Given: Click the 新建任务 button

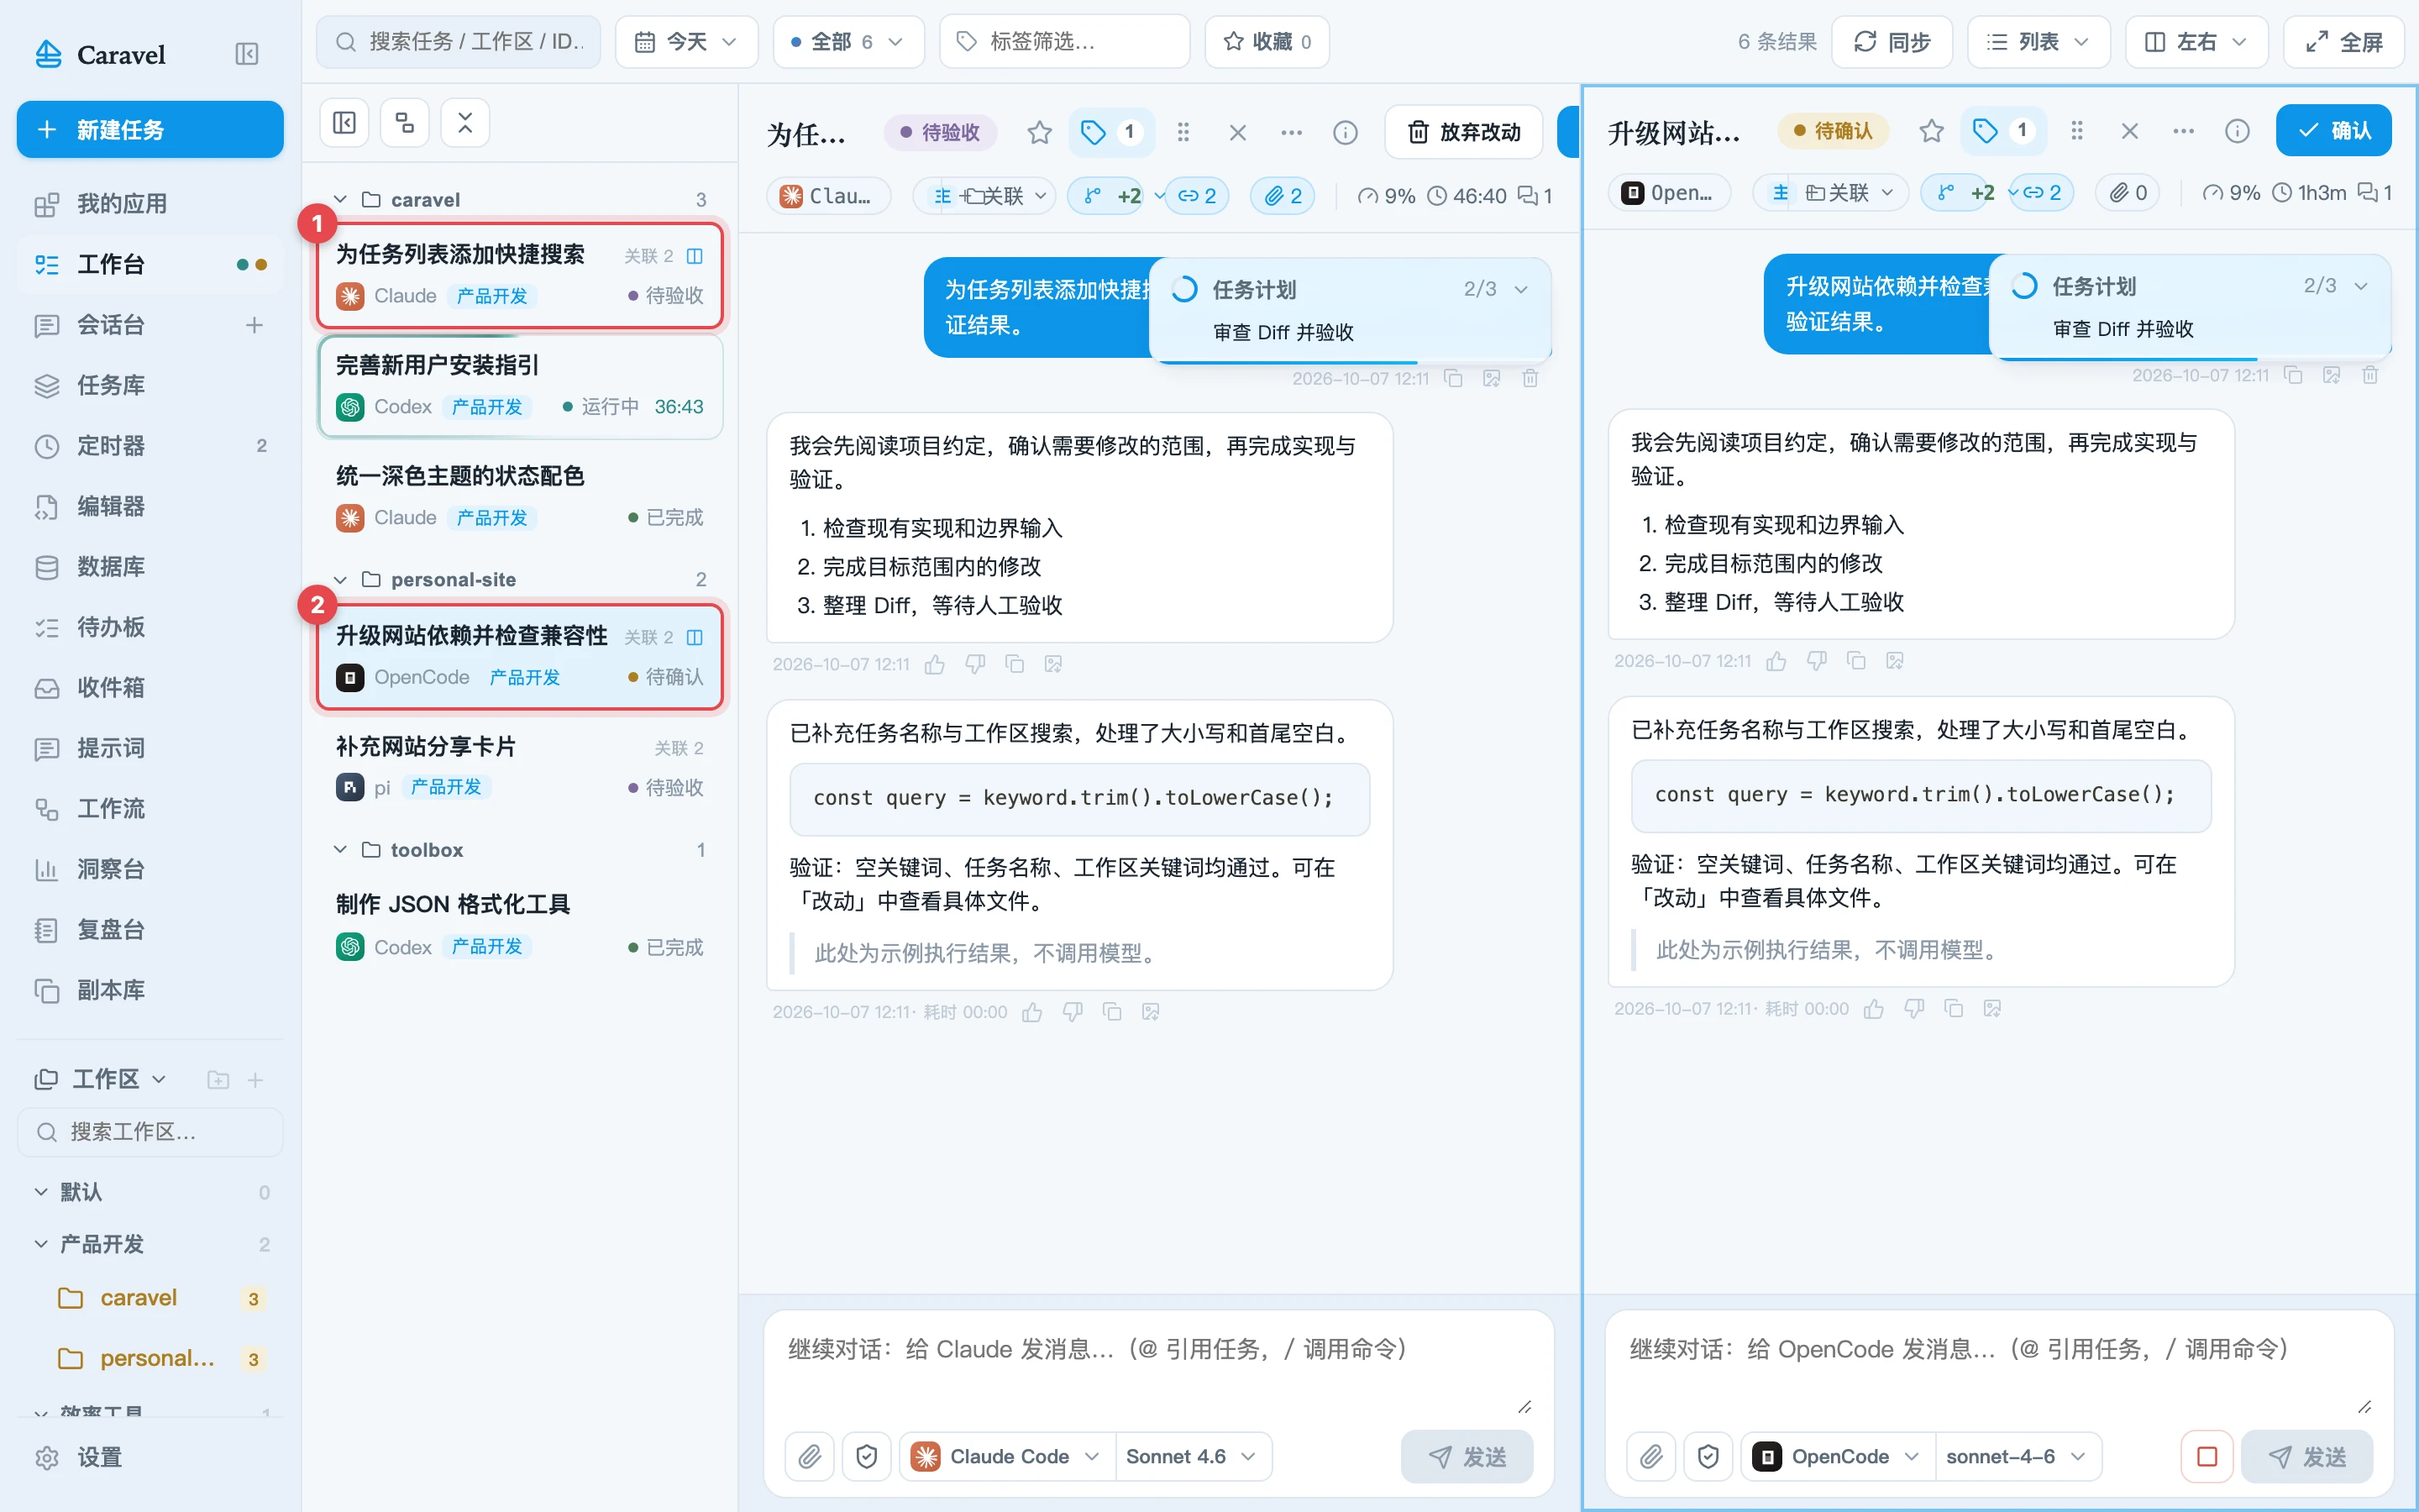Looking at the screenshot, I should (150, 129).
